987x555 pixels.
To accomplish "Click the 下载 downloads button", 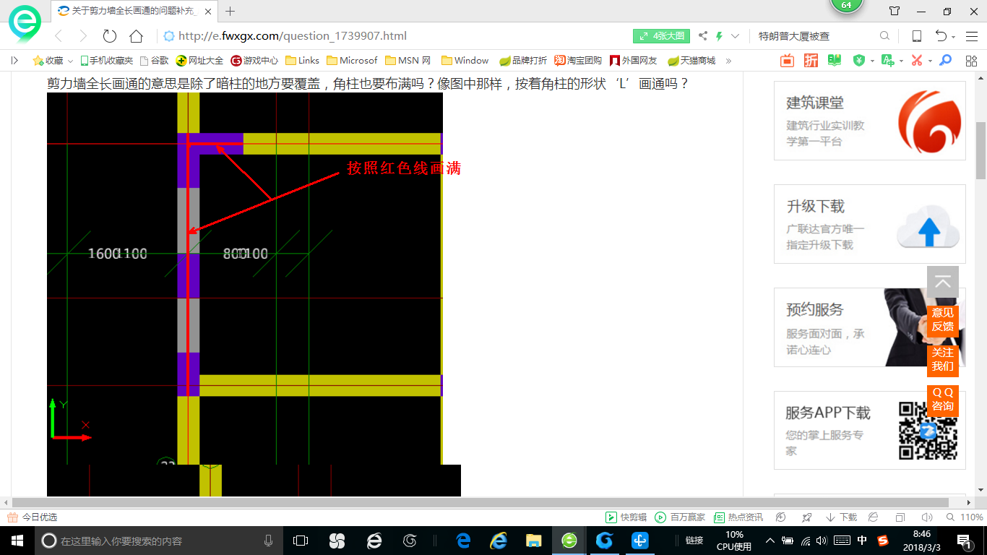I will [x=842, y=517].
